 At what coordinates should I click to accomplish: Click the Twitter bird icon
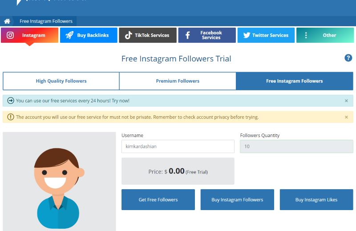click(x=247, y=35)
